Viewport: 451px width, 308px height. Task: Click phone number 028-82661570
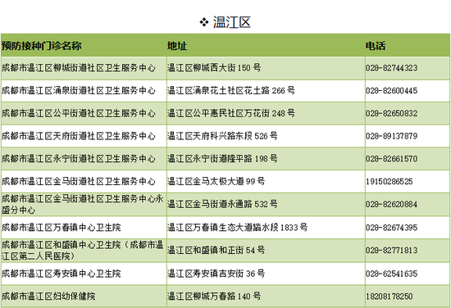point(391,159)
